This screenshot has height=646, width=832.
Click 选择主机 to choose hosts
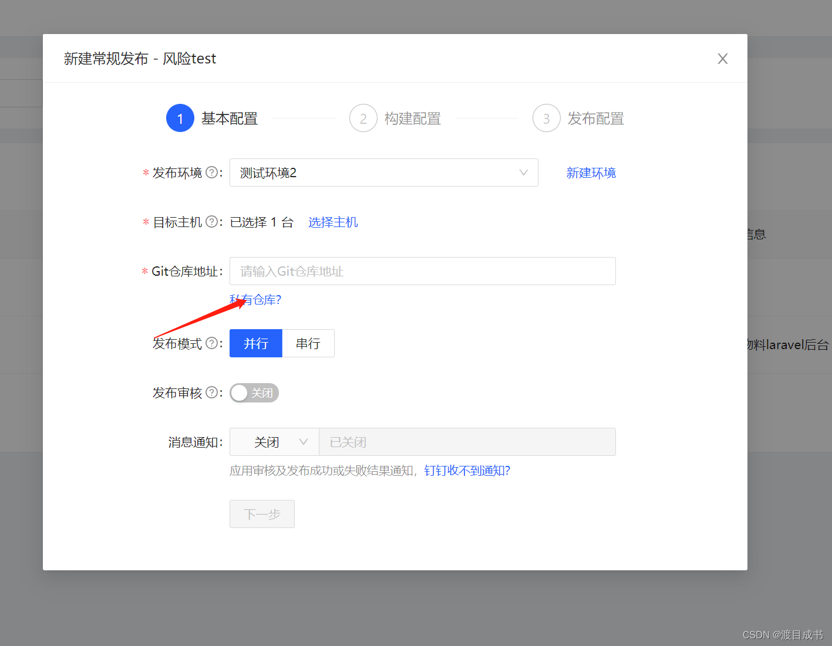pos(333,222)
